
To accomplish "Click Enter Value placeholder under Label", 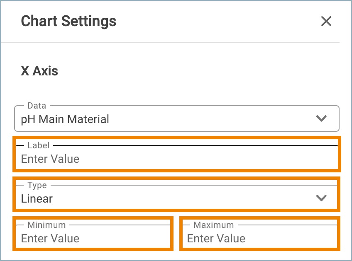I will pyautogui.click(x=50, y=159).
